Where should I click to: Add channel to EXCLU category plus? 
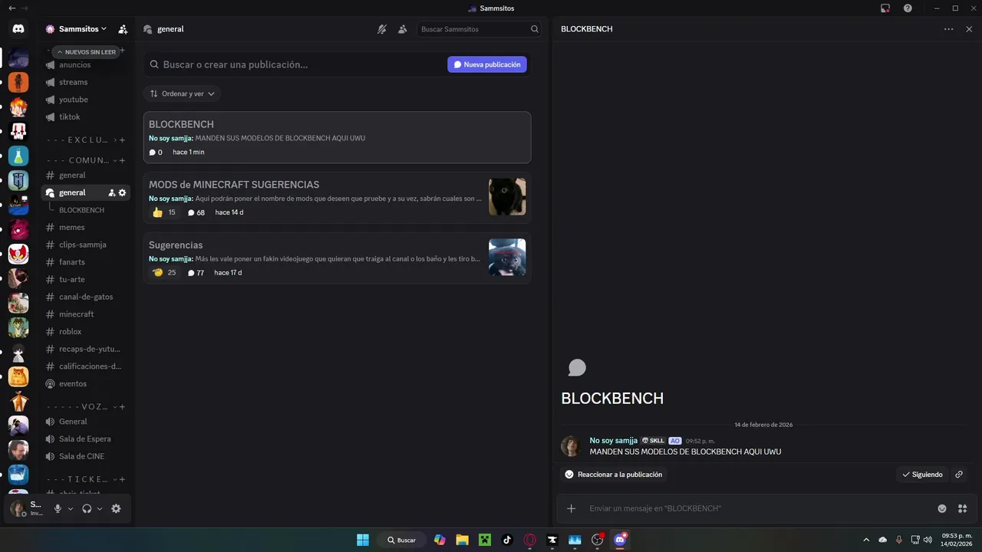click(122, 140)
